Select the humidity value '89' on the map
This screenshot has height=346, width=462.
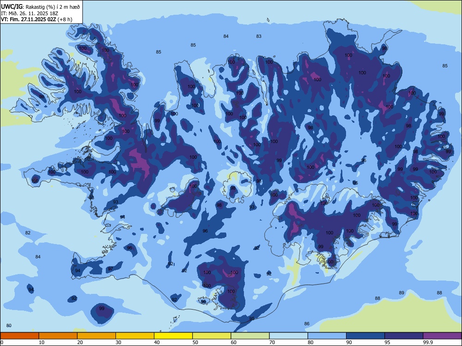click(x=401, y=293)
